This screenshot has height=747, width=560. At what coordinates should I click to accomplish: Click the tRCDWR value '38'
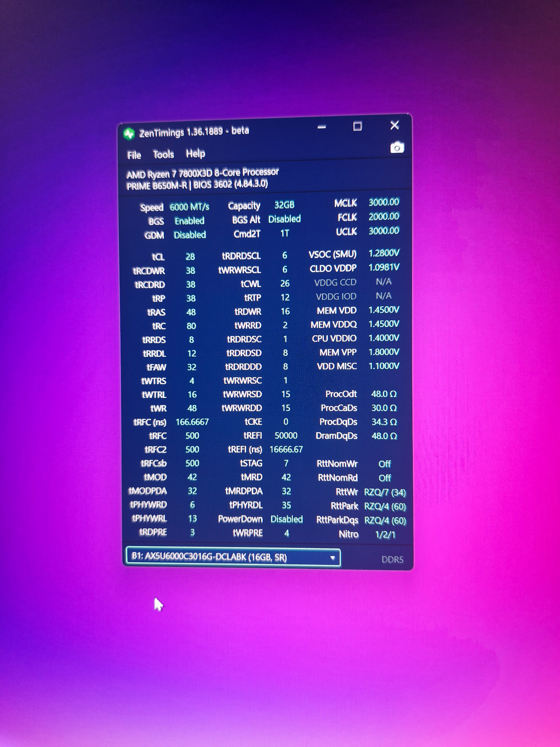tap(190, 270)
